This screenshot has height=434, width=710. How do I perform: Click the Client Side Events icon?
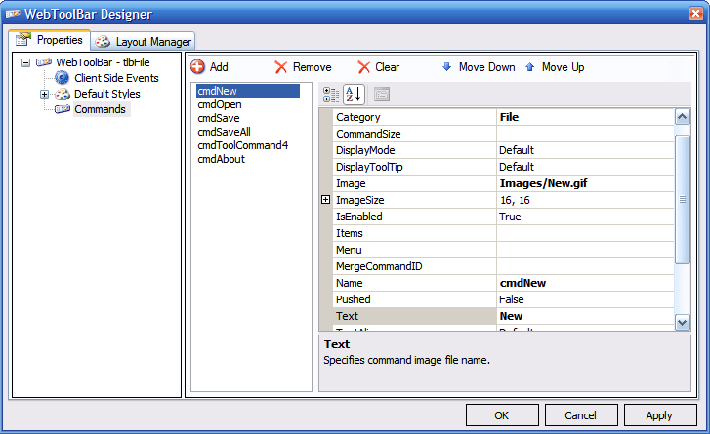pos(63,78)
